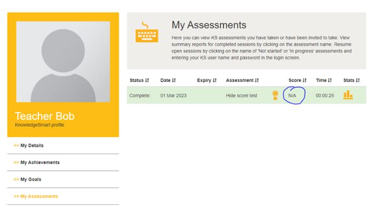Click the Complete: status cell
The height and width of the screenshot is (214, 375).
(140, 95)
